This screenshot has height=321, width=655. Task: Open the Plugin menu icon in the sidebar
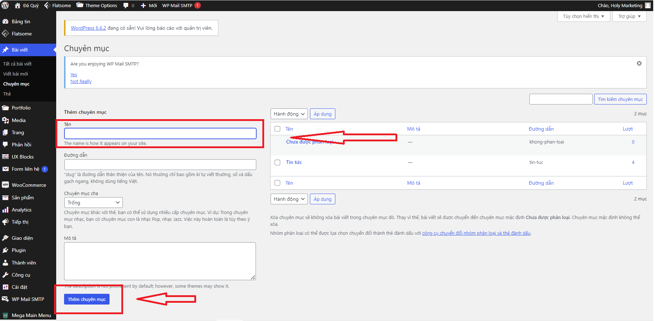coord(5,250)
